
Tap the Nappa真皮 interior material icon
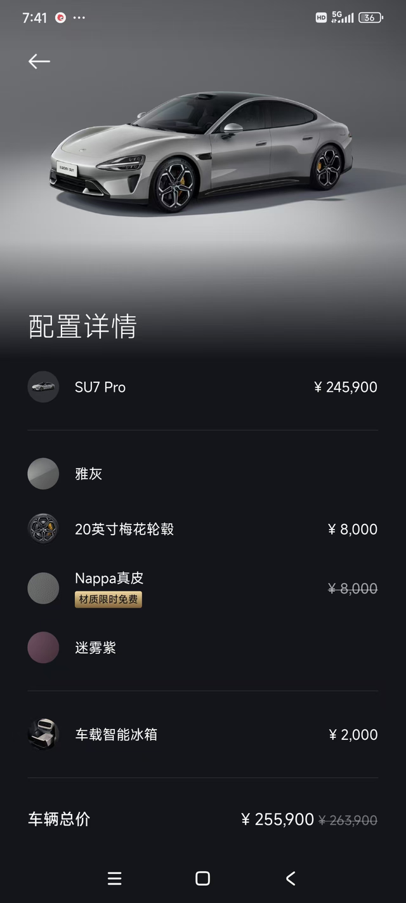(43, 588)
